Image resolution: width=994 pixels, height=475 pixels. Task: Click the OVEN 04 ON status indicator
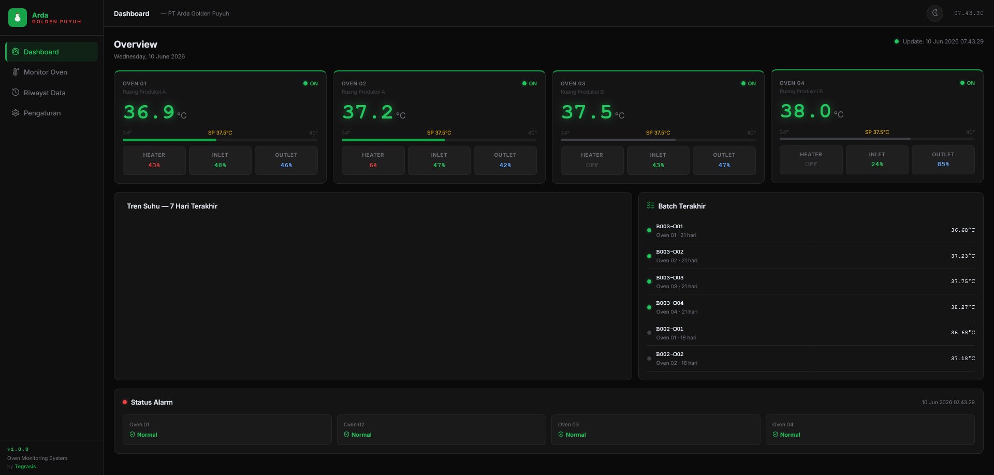[x=968, y=83]
